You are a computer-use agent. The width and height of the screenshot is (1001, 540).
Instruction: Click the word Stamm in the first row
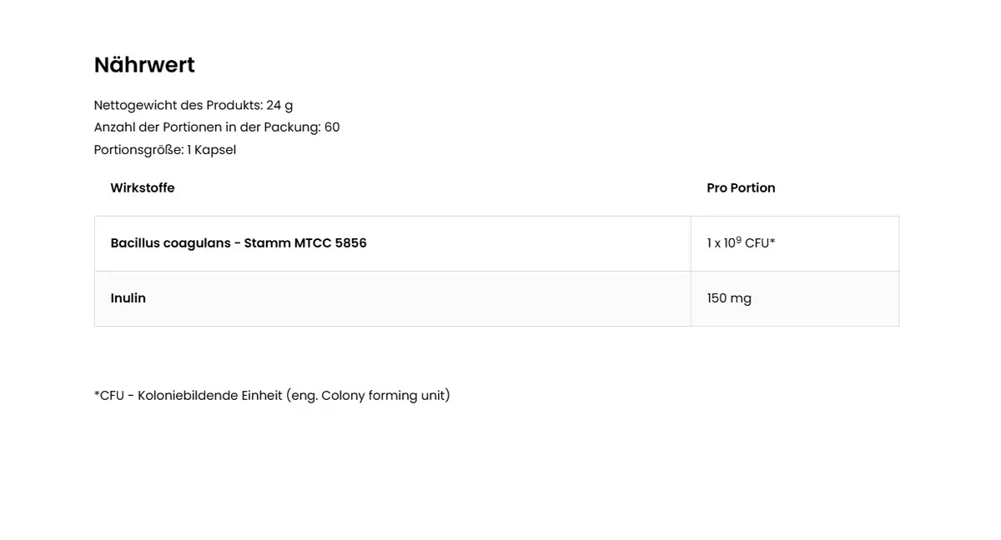pyautogui.click(x=267, y=243)
